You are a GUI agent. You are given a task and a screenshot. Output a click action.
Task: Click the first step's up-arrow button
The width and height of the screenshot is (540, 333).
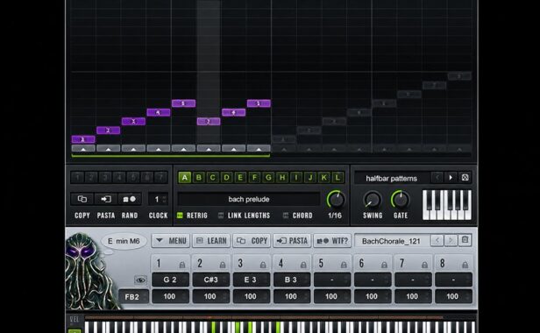[x=83, y=149]
